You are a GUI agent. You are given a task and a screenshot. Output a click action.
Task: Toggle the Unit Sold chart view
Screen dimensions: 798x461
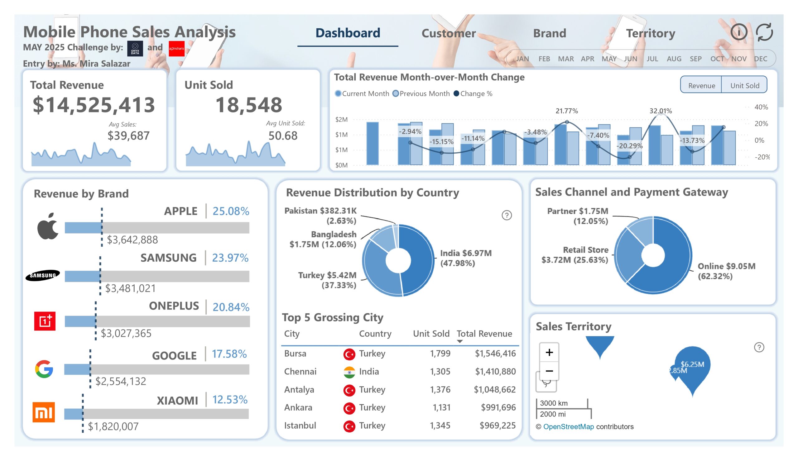coord(744,85)
